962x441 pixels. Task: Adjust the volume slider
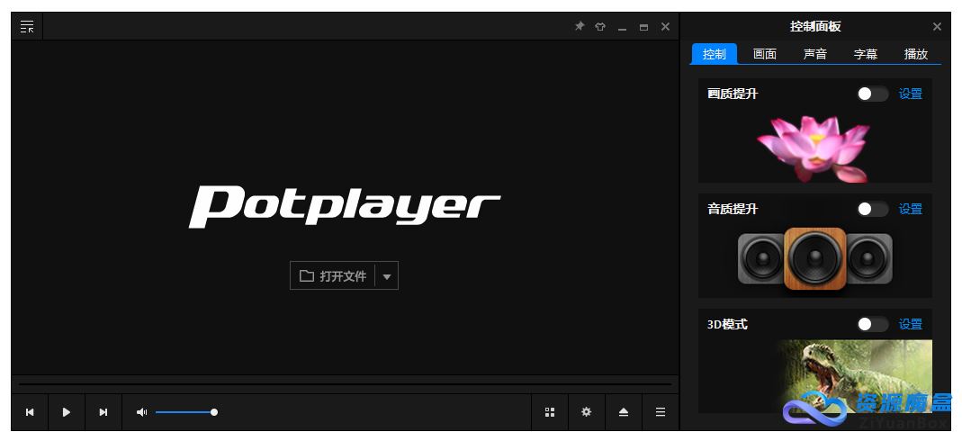pos(185,412)
